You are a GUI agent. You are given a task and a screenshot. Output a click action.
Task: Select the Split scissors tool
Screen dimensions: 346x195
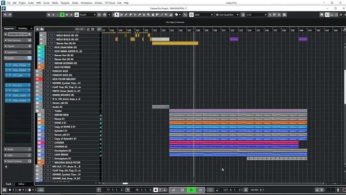pos(135,15)
